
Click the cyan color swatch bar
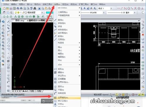tap(49, 13)
